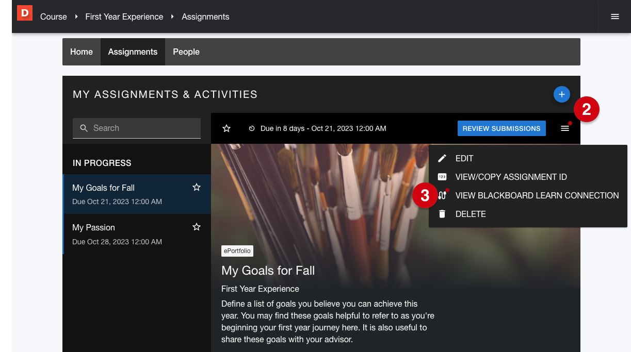631x352 pixels.
Task: Switch to the Home tab
Action: [82, 52]
